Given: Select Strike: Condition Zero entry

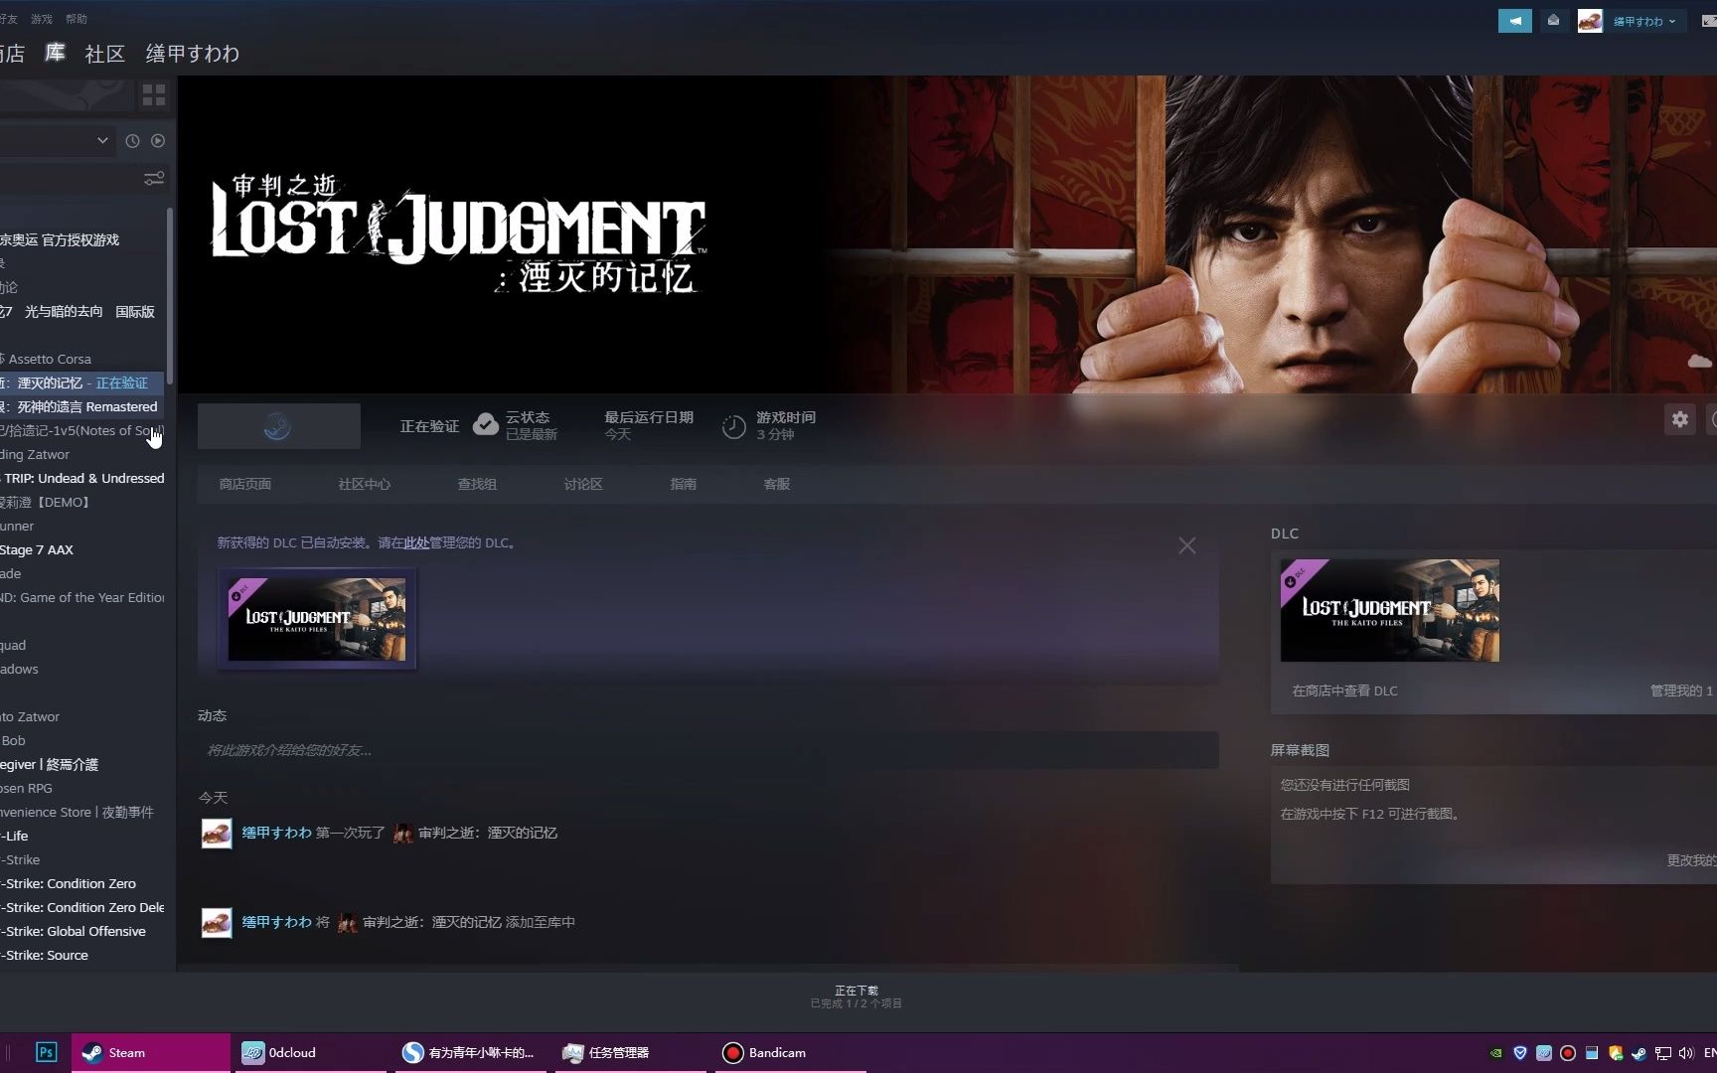Looking at the screenshot, I should (x=82, y=883).
